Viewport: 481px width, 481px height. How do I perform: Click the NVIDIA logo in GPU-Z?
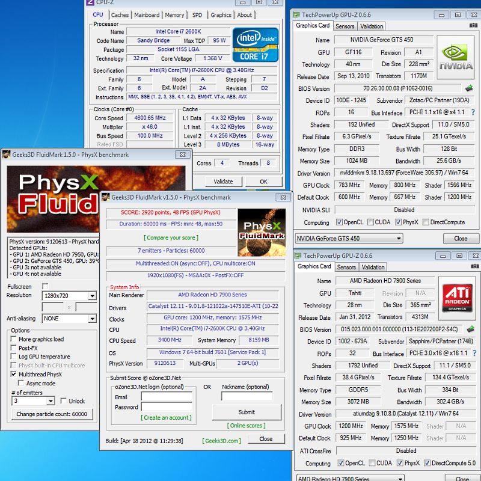[456, 57]
